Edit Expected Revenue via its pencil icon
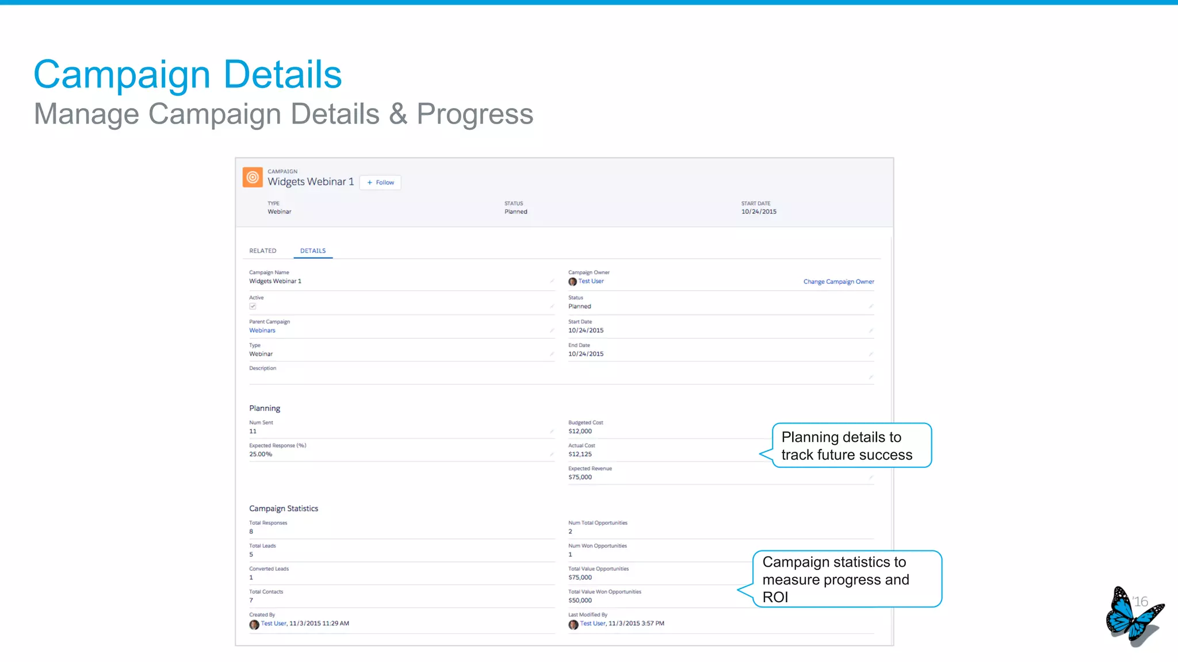Screen dimensions: 1178x662 [871, 477]
